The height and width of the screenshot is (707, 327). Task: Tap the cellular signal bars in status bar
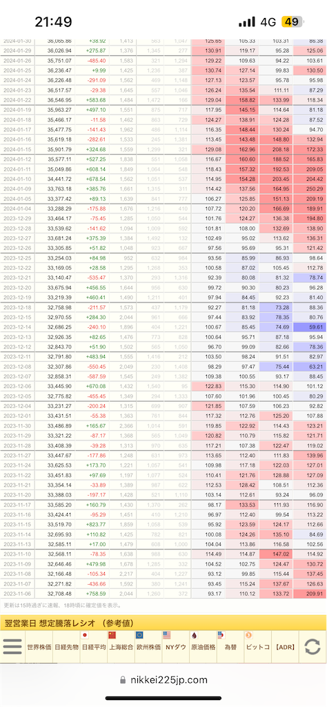(x=247, y=21)
